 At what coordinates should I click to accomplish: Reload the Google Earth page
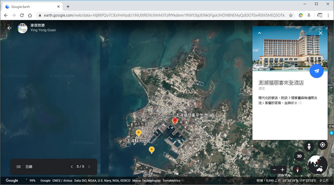tap(22, 15)
